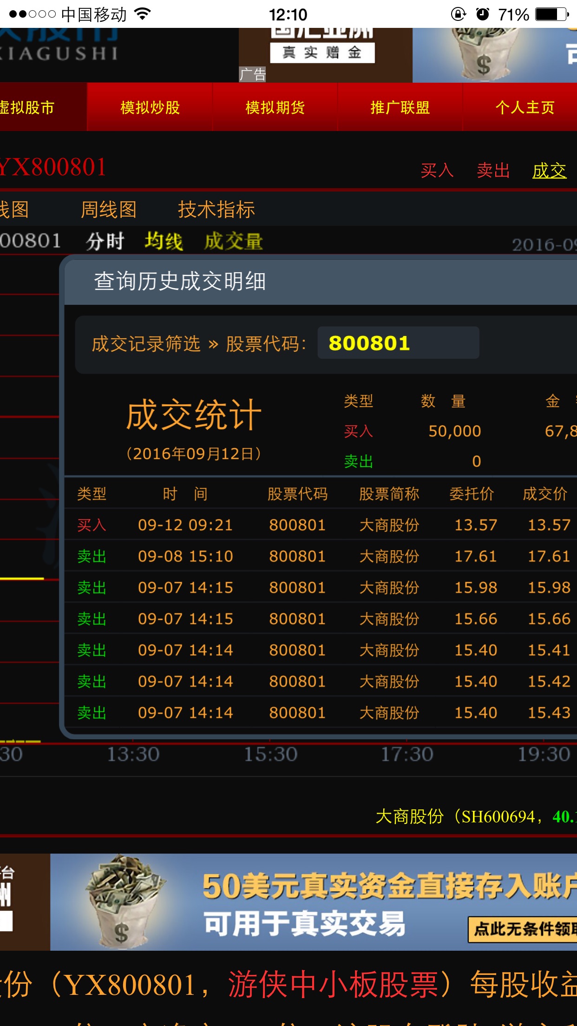
Task: Switch to 技术指标 tab
Action: click(x=216, y=210)
